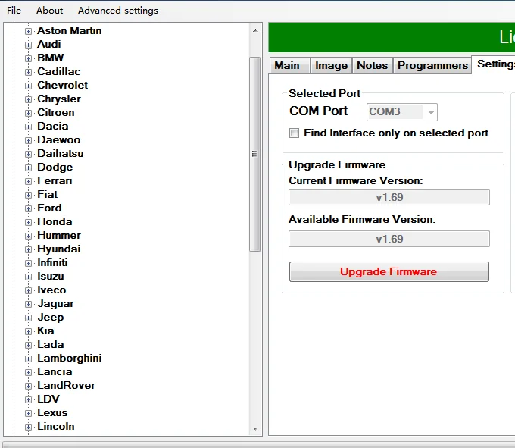Enable Find Interface only on selected port
This screenshot has width=515, height=448.
pyautogui.click(x=294, y=133)
